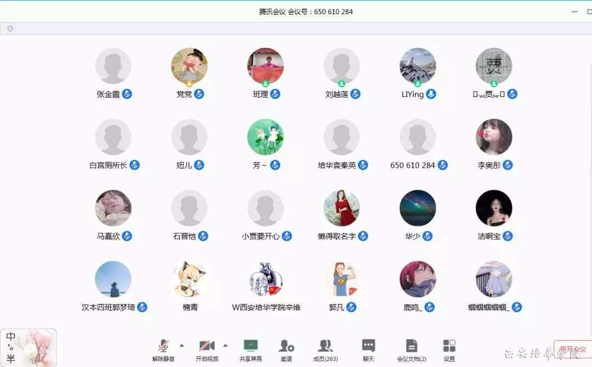The width and height of the screenshot is (592, 367).
Task: Open video options arrow beside 开启视频
Action: 225,345
